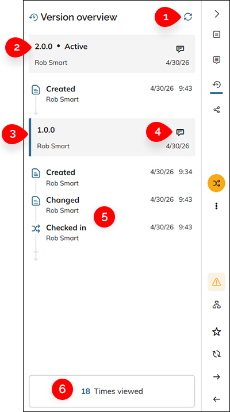The image size is (230, 412).
Task: Open the details document icon in sidebar
Action: tap(217, 34)
